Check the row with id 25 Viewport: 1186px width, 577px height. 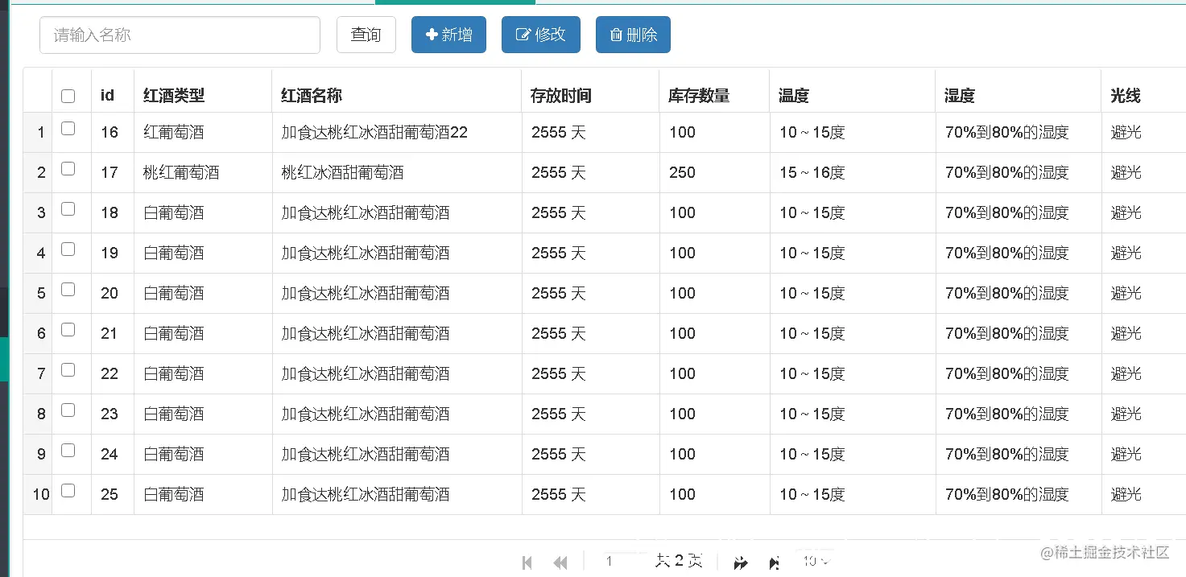coord(68,491)
